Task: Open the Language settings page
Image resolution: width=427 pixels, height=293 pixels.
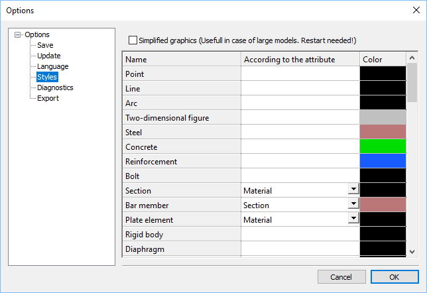Action: 53,66
